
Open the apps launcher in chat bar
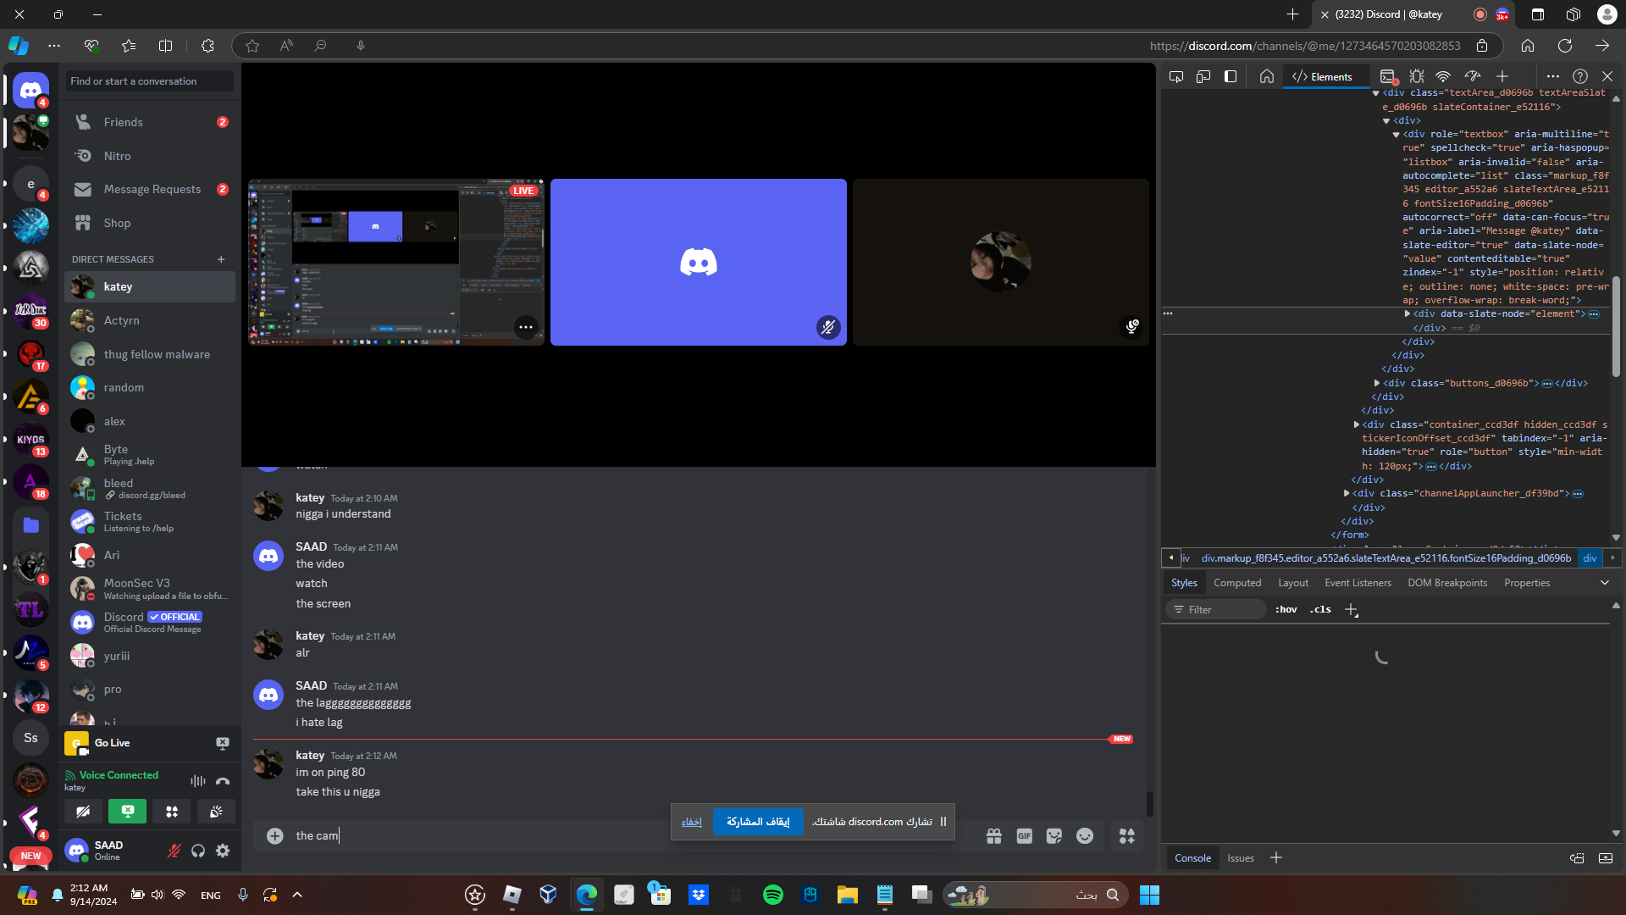click(x=1127, y=836)
